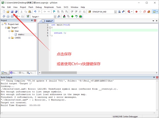Click the Undo arrow icon
This screenshot has width=159, height=118.
click(35, 12)
